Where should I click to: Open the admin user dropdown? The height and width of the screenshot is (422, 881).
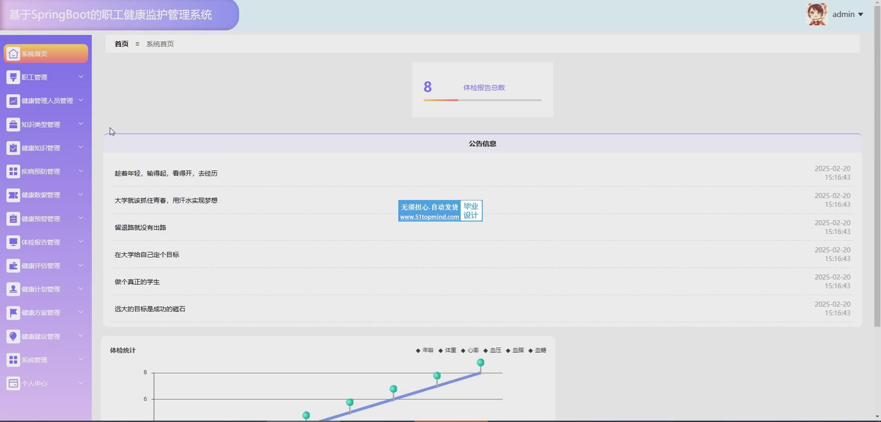pyautogui.click(x=848, y=15)
